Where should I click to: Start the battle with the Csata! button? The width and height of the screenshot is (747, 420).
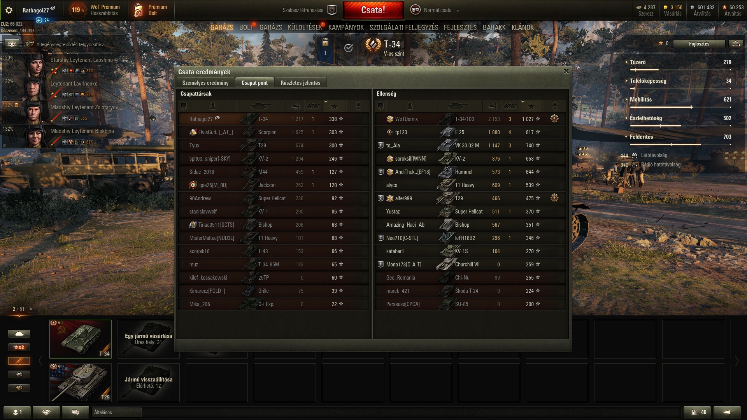click(373, 10)
